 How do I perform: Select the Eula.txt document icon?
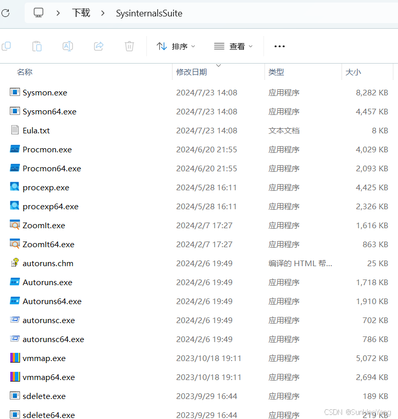pos(15,130)
